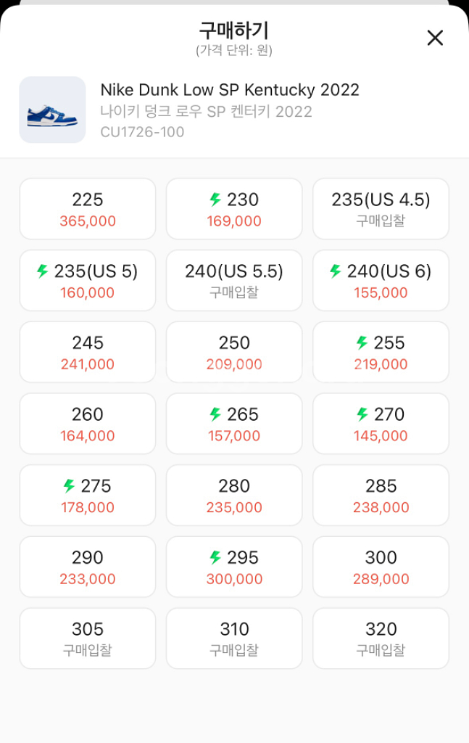Select size 250 priced 209,000
The width and height of the screenshot is (469, 743).
234,352
